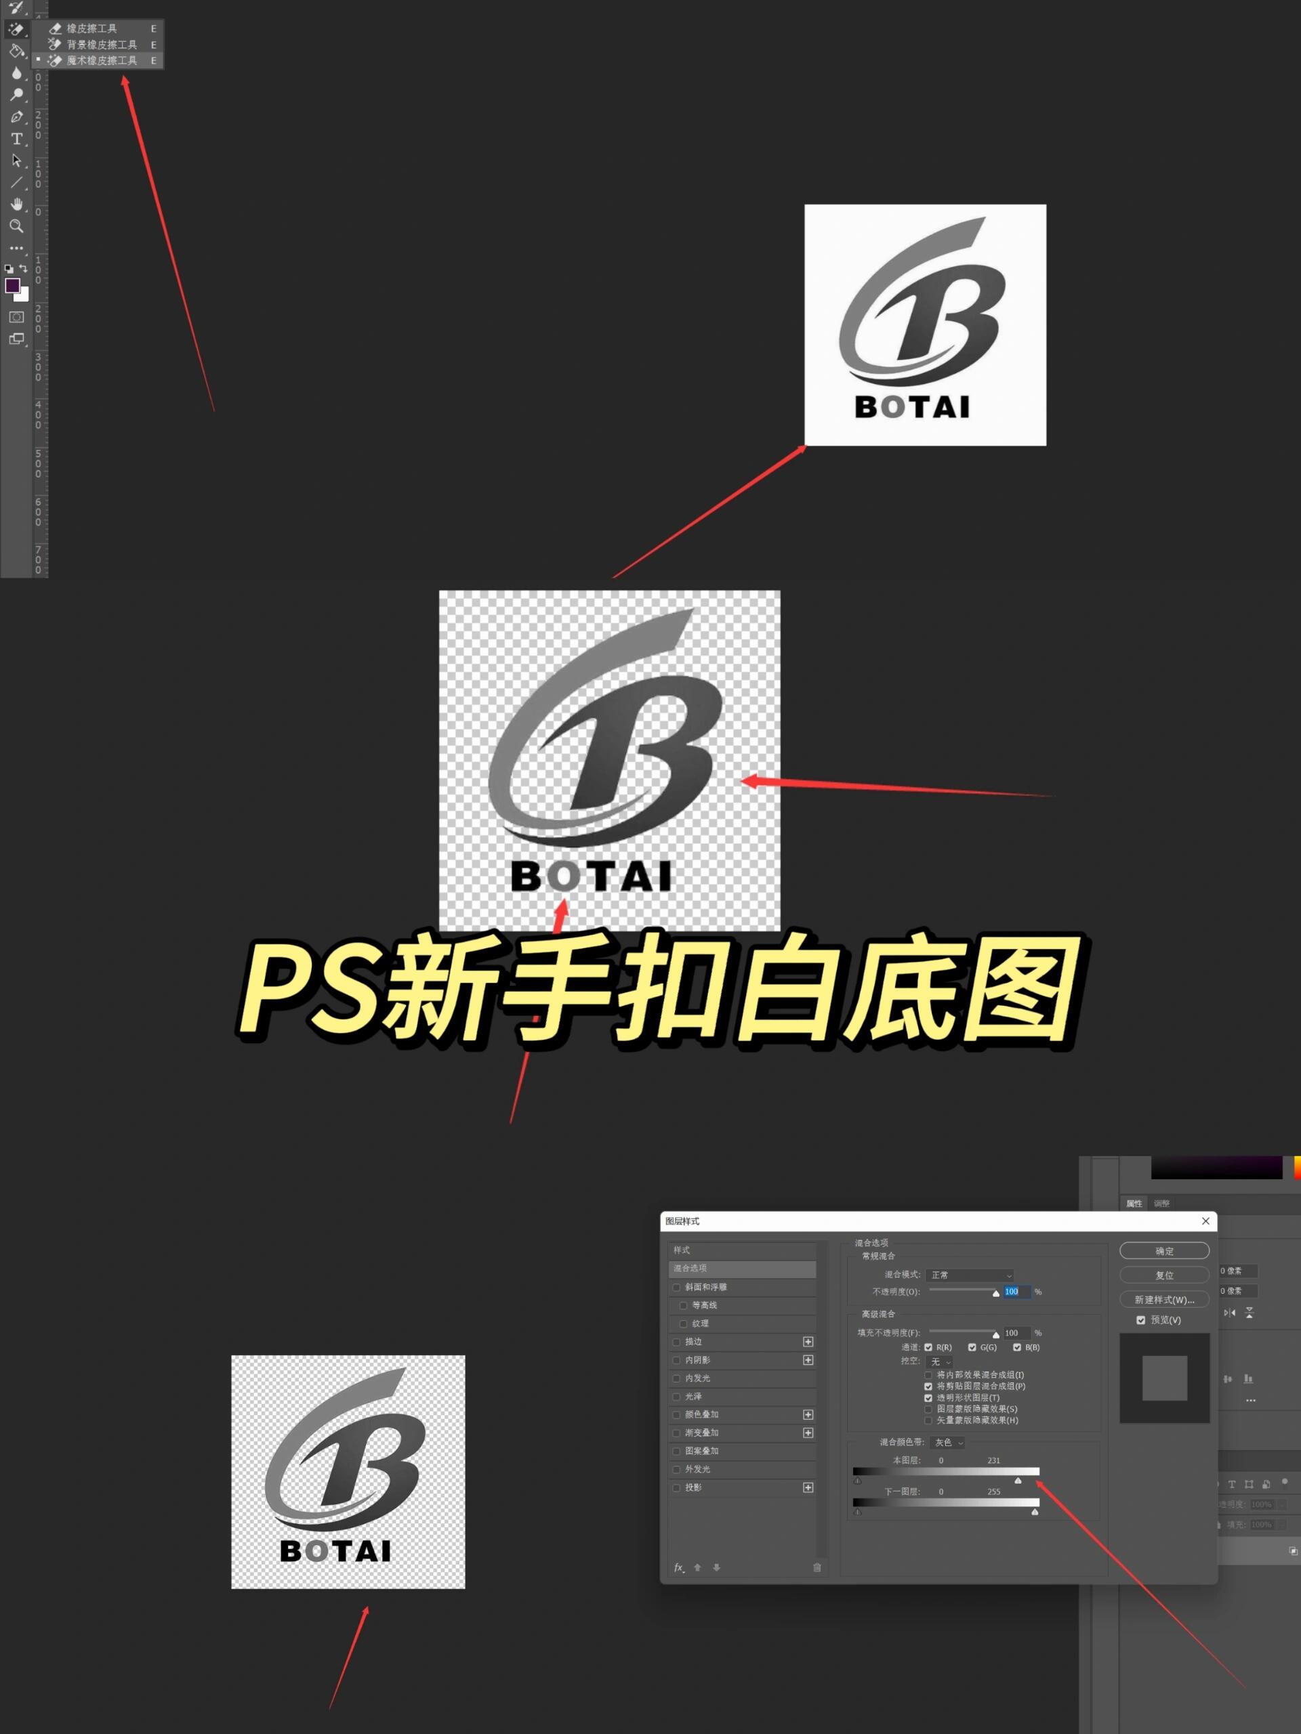The width and height of the screenshot is (1301, 1734).
Task: Add another 渐变叠加 effect with plus
Action: (x=808, y=1432)
